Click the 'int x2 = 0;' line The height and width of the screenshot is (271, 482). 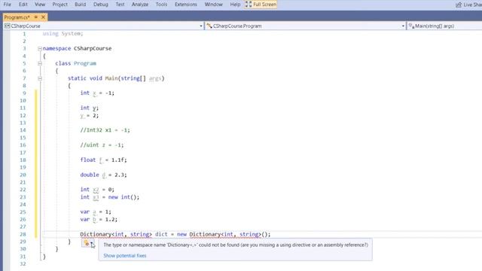[x=97, y=190]
